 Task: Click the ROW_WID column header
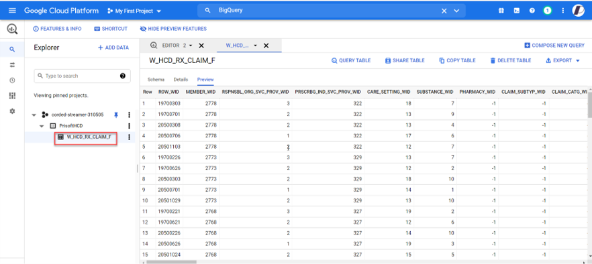point(168,92)
